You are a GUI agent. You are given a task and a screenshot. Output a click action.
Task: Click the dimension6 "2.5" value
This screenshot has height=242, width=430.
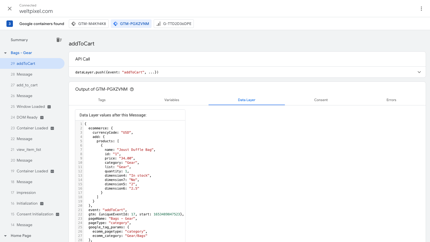click(134, 188)
